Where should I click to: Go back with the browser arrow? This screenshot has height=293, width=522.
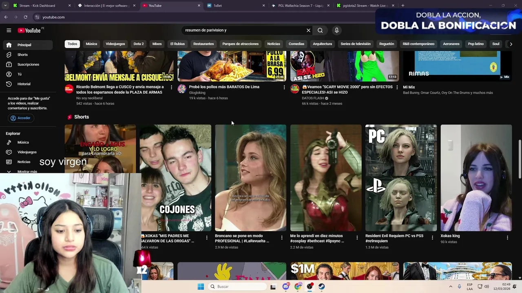coord(6,17)
